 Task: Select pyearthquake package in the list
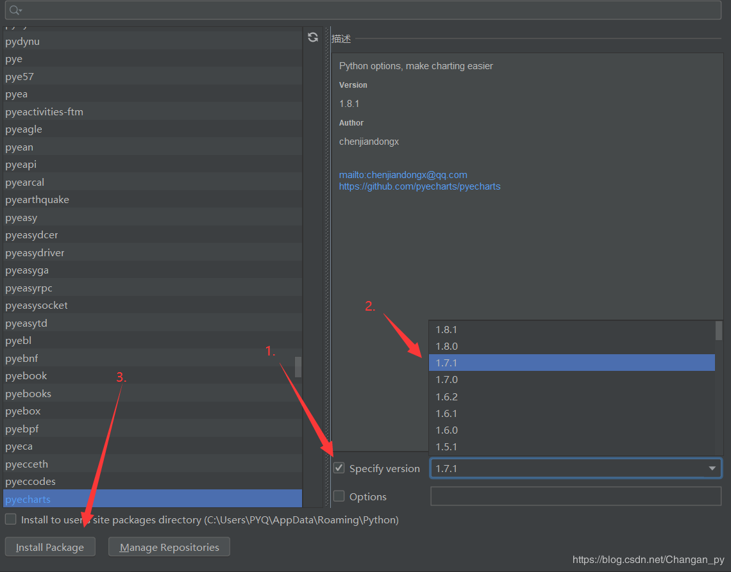click(x=37, y=200)
